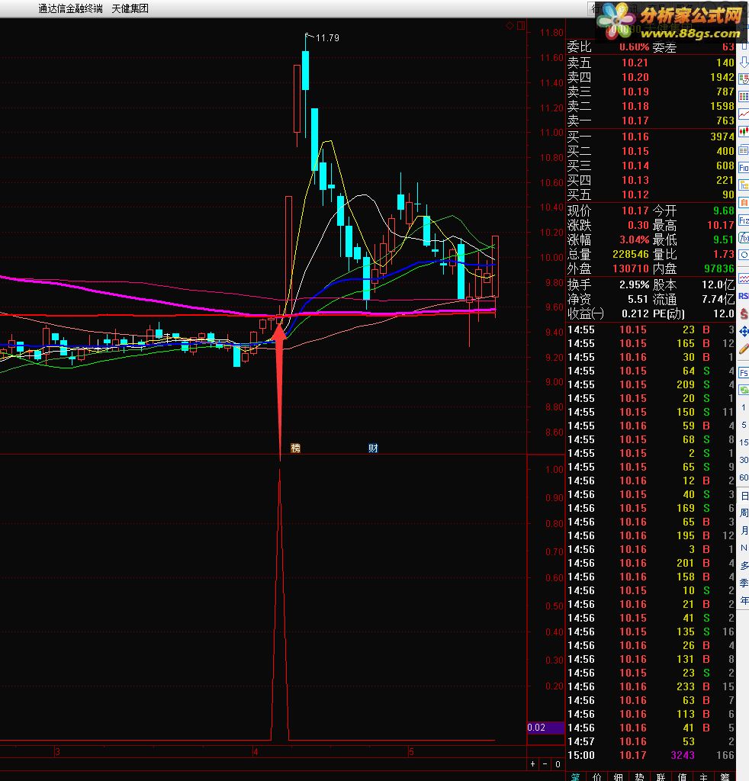Select the 年 yearly period
Viewport: 749px width, 781px height.
click(x=744, y=601)
